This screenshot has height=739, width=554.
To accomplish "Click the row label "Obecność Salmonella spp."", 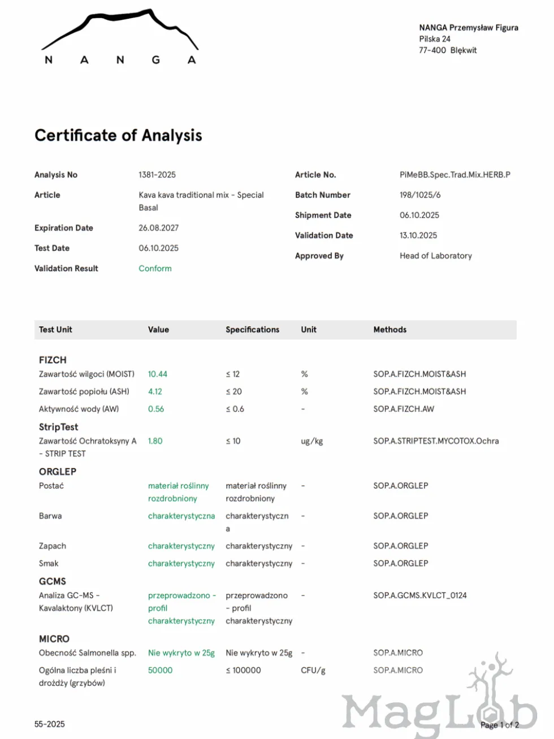I will click(88, 653).
